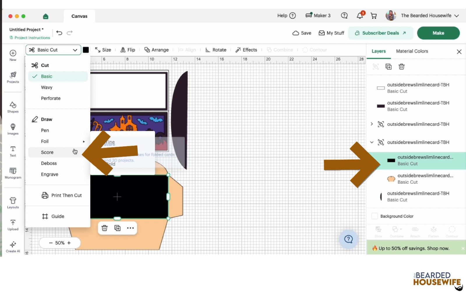Open the notifications bell

click(360, 16)
